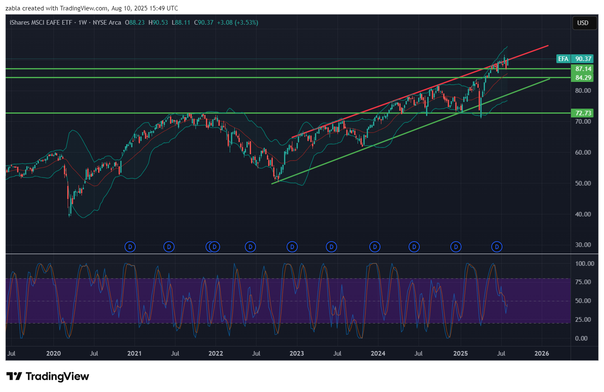Click the EFA symbol label on price axis
Screen dimensions: 604x392
(563, 59)
